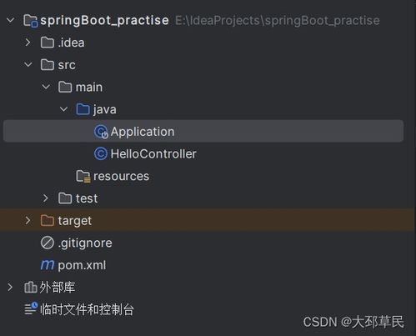Click the external libraries icon
Image resolution: width=416 pixels, height=336 pixels.
pyautogui.click(x=30, y=287)
